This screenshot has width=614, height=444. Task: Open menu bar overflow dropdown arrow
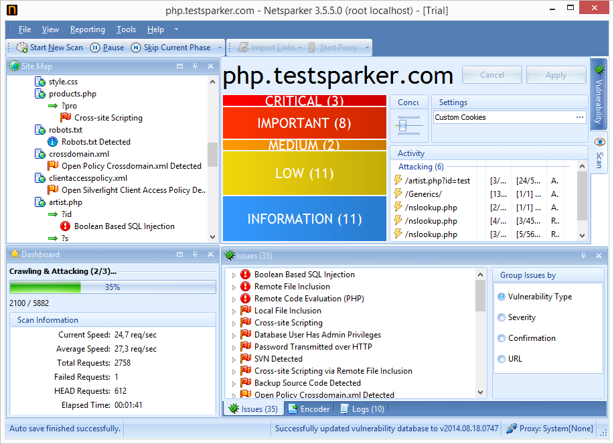[x=176, y=29]
